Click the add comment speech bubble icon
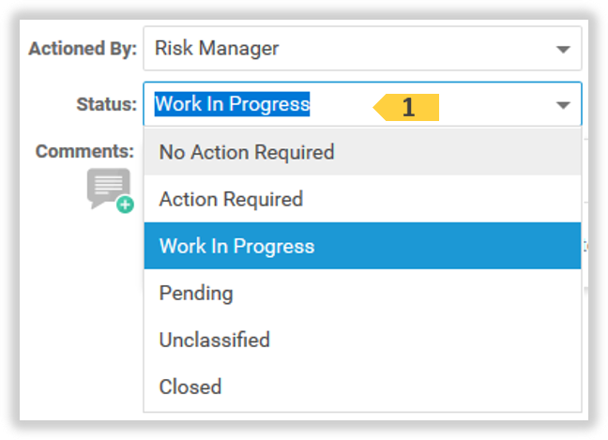This screenshot has height=440, width=608. [107, 187]
